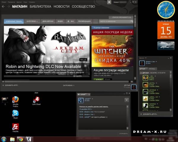Click ДОБАВИТЬ ИГРУ at the bottom left
This screenshot has width=178, height=142.
pos(11,85)
